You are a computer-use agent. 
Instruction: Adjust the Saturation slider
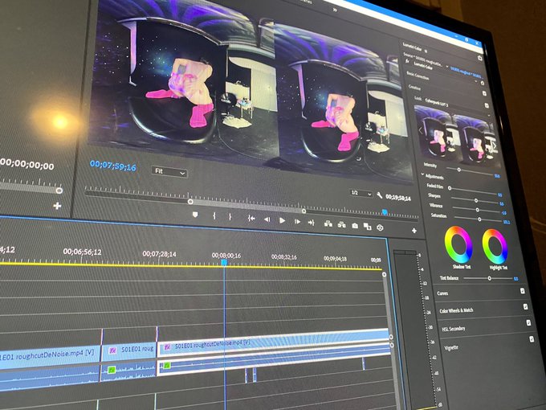[479, 219]
